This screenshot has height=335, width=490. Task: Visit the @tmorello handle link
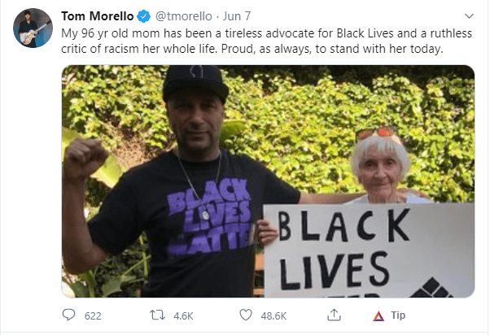[x=184, y=16]
